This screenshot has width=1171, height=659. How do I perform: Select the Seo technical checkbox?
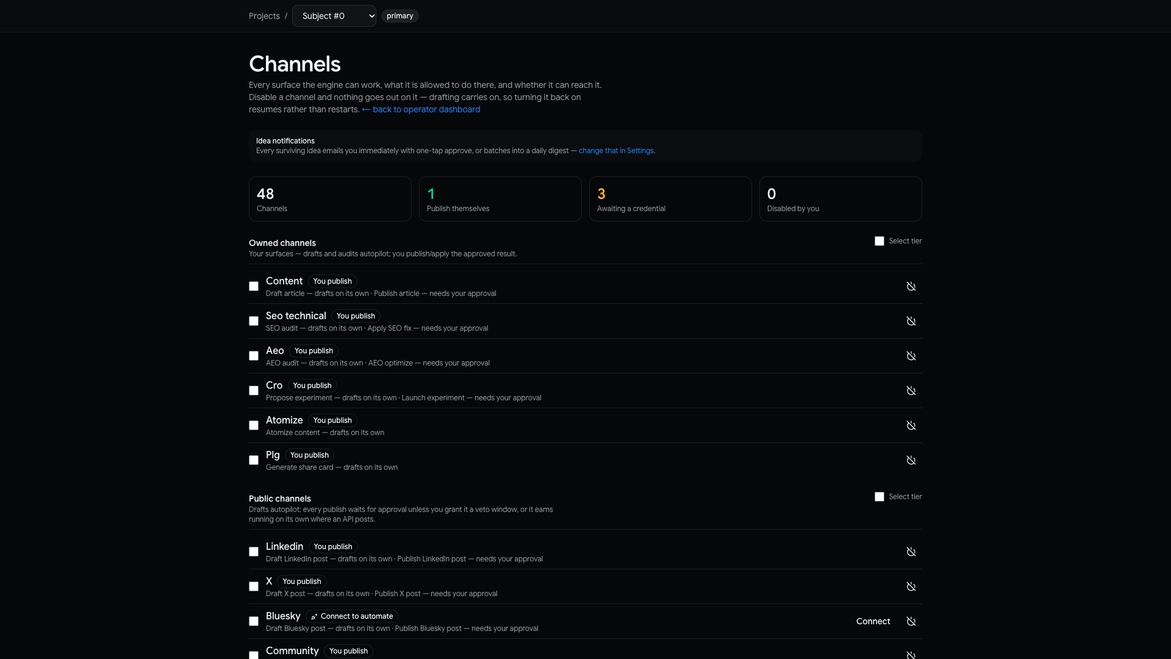point(254,321)
